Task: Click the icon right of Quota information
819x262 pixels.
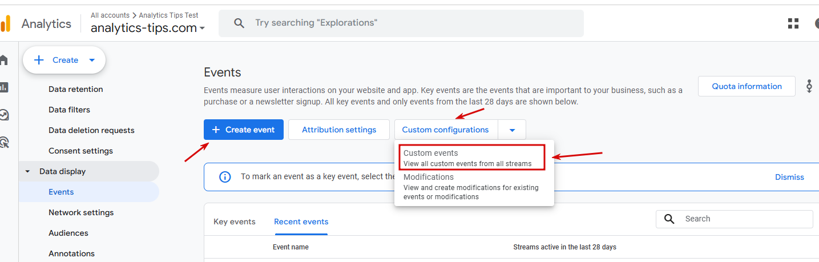Action: (x=809, y=87)
